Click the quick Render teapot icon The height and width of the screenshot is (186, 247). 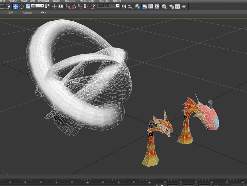coord(184,6)
